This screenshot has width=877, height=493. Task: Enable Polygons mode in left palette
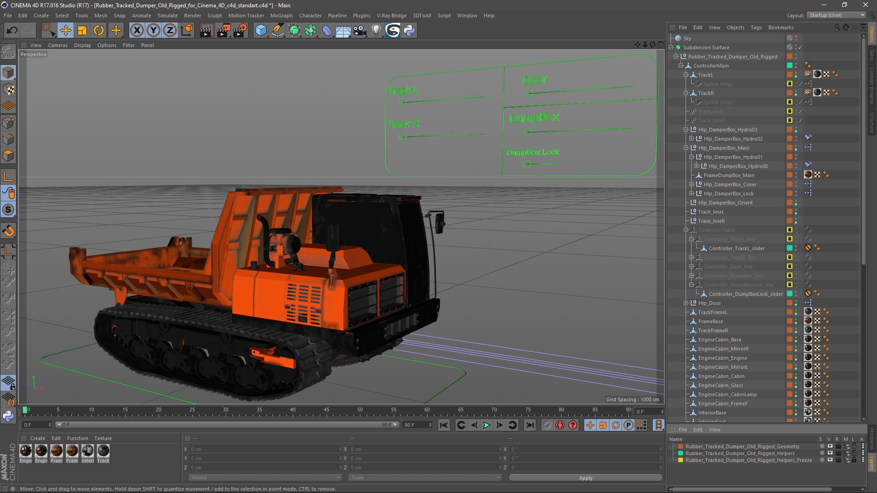tap(8, 156)
